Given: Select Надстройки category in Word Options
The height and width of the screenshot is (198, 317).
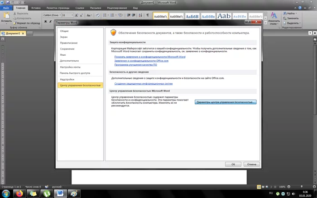Looking at the screenshot, I should [80, 79].
